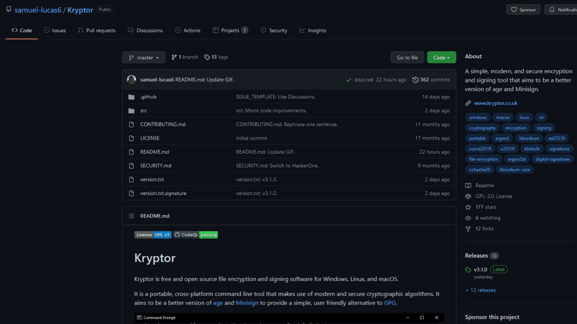Open the README.md: Update GIF. commit message

tap(205, 80)
